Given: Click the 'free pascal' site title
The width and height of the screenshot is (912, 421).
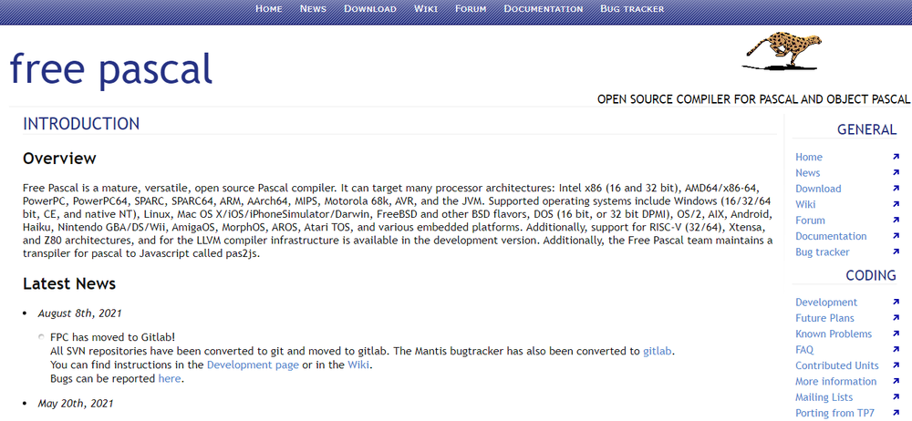Looking at the screenshot, I should coord(111,68).
